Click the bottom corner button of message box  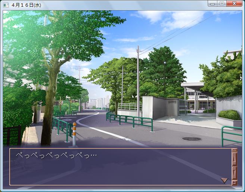click(x=235, y=182)
